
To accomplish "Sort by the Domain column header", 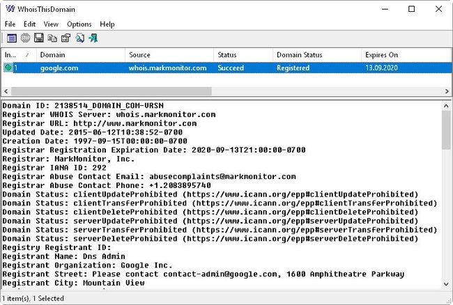I will [x=81, y=55].
